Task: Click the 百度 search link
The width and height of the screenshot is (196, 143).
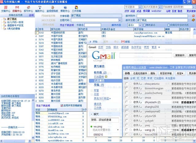Action: [174, 11]
